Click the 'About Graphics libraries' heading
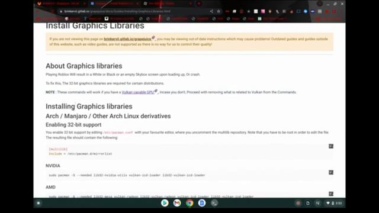379x213 pixels. pyautogui.click(x=84, y=66)
